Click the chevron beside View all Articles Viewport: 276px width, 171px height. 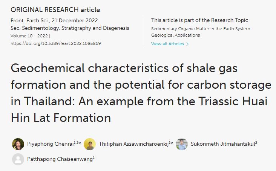coord(188,44)
